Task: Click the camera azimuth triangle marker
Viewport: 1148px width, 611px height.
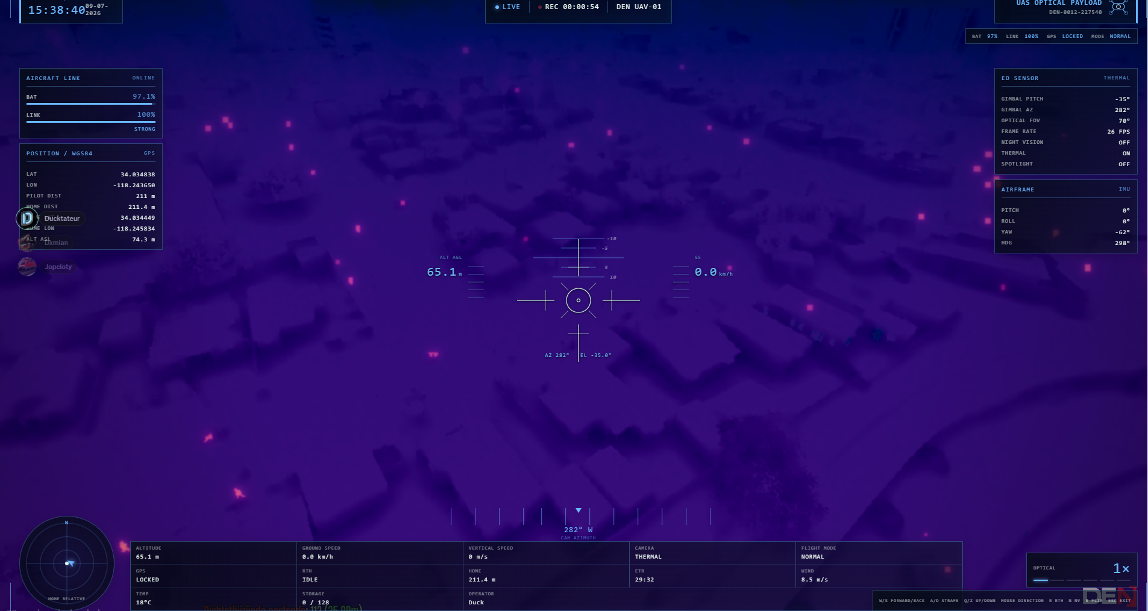Action: (x=579, y=510)
